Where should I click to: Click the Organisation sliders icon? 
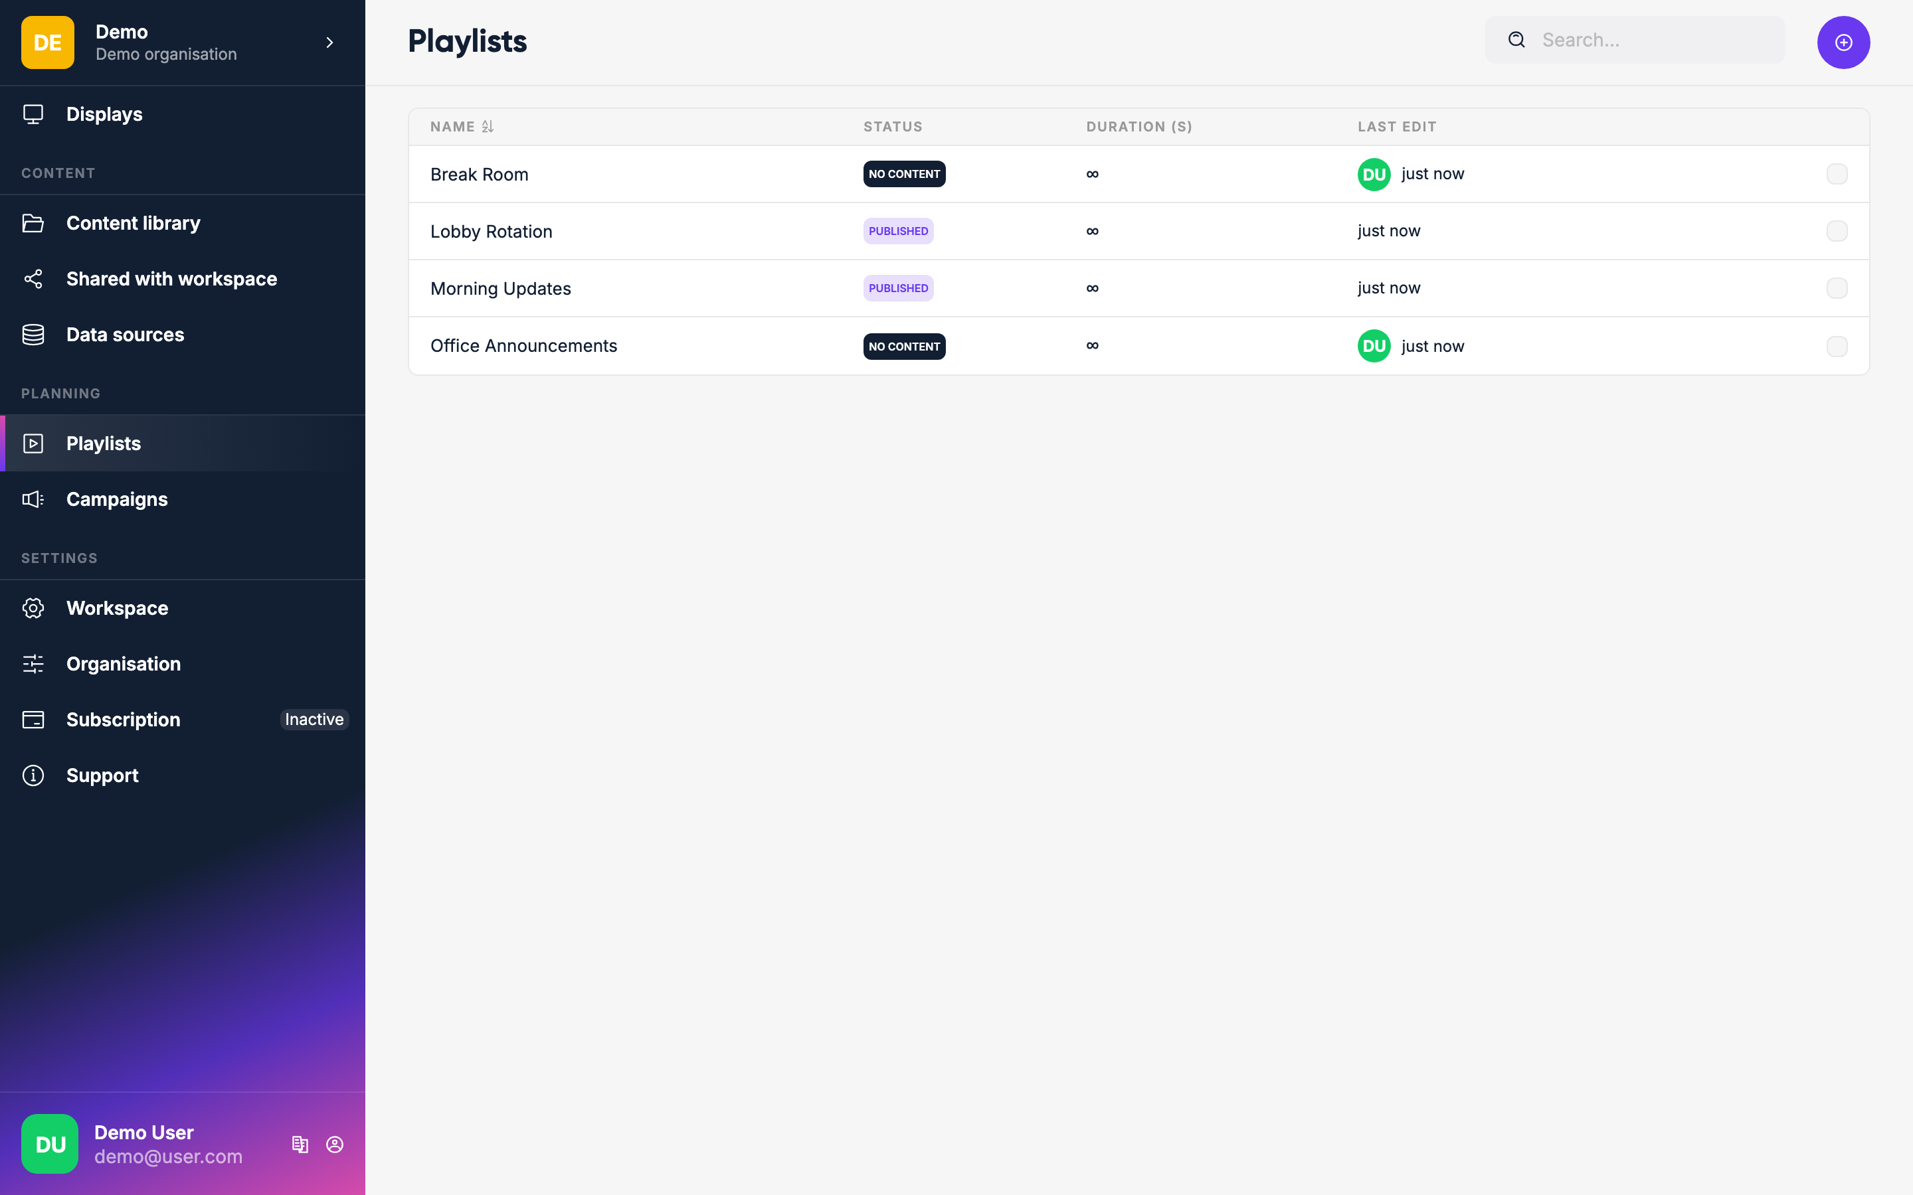(x=33, y=664)
